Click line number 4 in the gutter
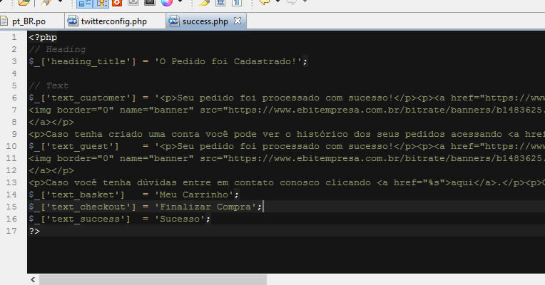 coord(14,73)
